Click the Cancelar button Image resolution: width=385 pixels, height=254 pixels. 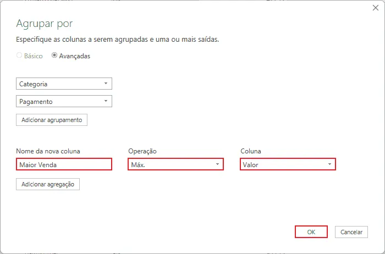[x=351, y=232]
